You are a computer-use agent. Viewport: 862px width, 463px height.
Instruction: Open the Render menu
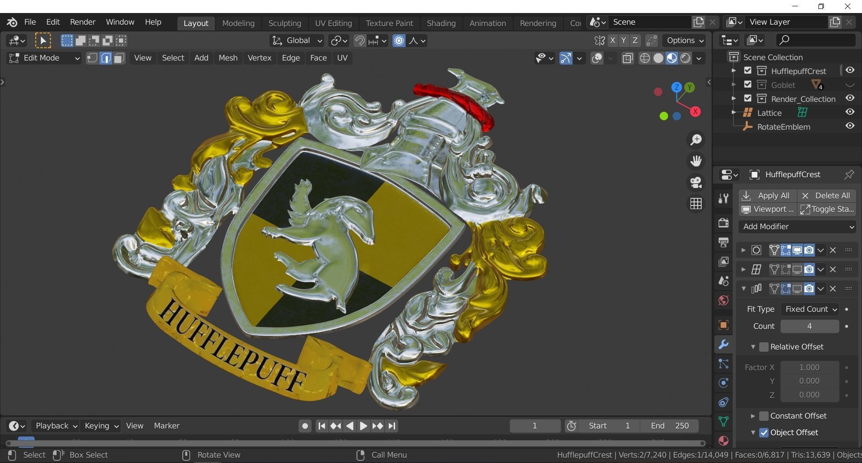coord(83,22)
